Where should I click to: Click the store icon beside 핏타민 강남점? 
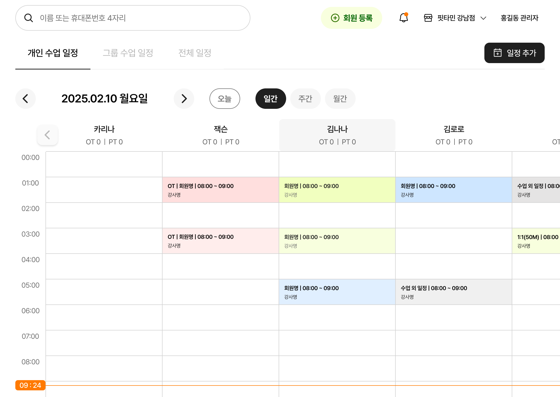point(428,18)
